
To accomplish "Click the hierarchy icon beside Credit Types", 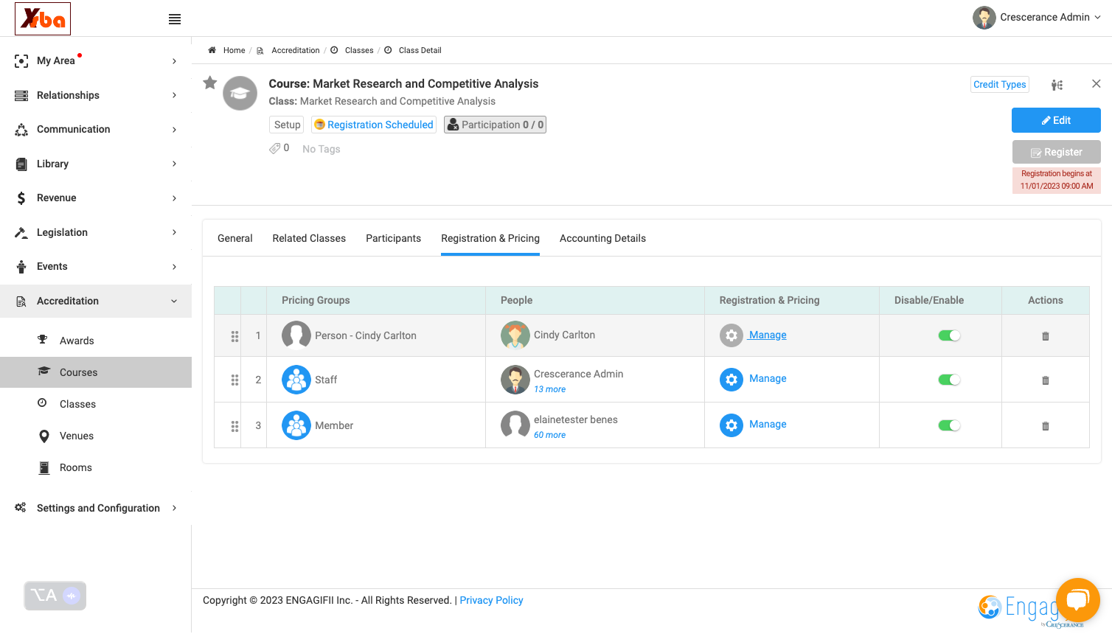I will [1057, 85].
